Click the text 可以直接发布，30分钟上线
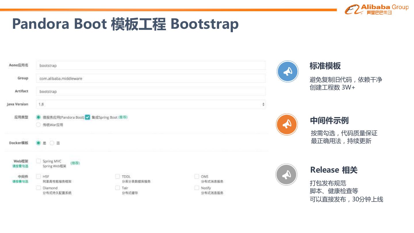 click(346, 199)
